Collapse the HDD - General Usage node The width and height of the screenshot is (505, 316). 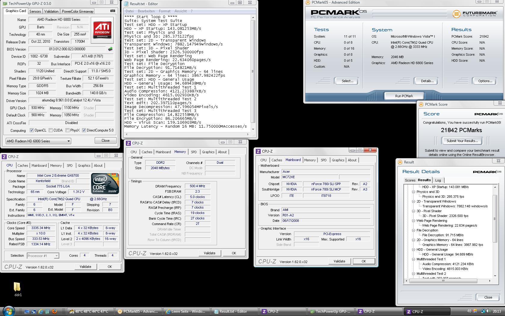click(413, 249)
